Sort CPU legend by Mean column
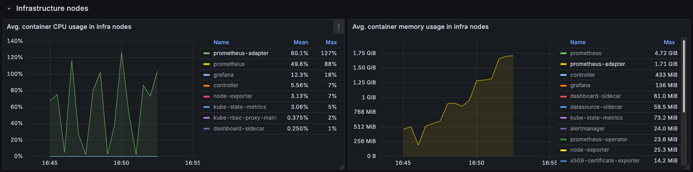The width and height of the screenshot is (693, 172). click(x=301, y=42)
